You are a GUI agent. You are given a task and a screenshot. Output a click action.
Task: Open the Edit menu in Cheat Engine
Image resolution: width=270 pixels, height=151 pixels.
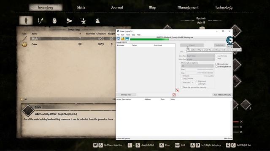coord(123,35)
